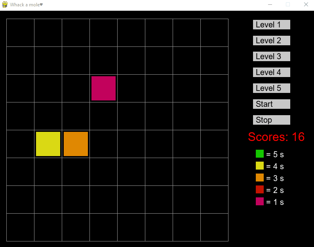Whack the orange mole square
The height and width of the screenshot is (247, 314).
[x=76, y=144]
